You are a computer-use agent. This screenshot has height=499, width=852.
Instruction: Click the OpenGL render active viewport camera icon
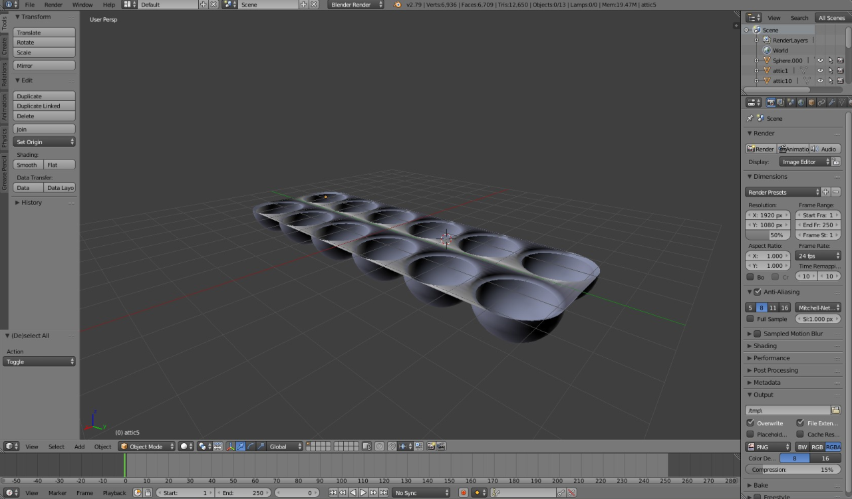pyautogui.click(x=431, y=447)
